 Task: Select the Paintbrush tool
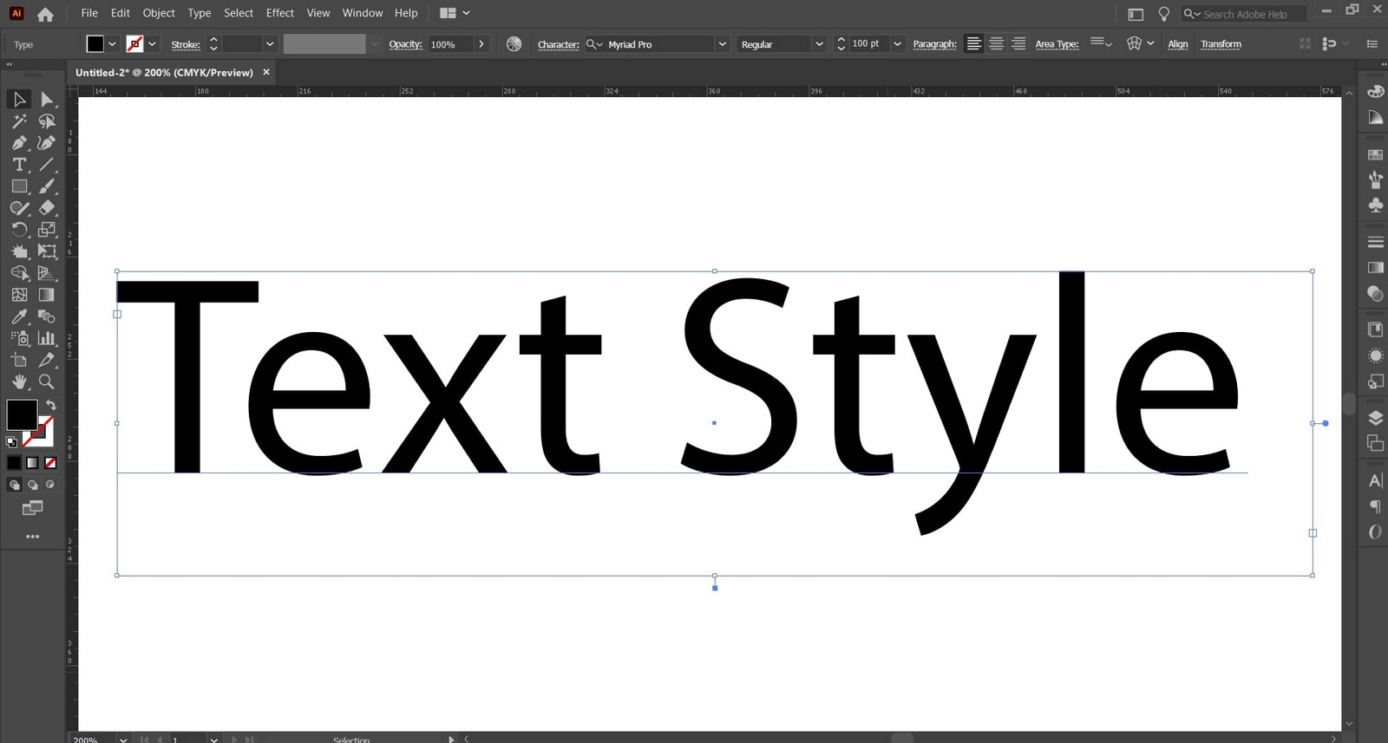[47, 186]
